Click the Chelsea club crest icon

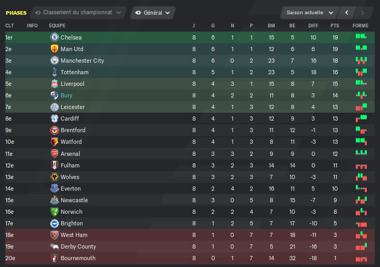[x=54, y=37]
